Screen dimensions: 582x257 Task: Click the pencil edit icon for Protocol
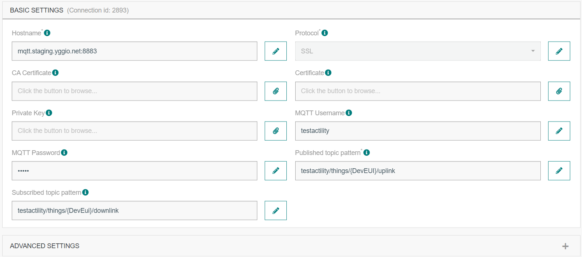click(x=559, y=51)
